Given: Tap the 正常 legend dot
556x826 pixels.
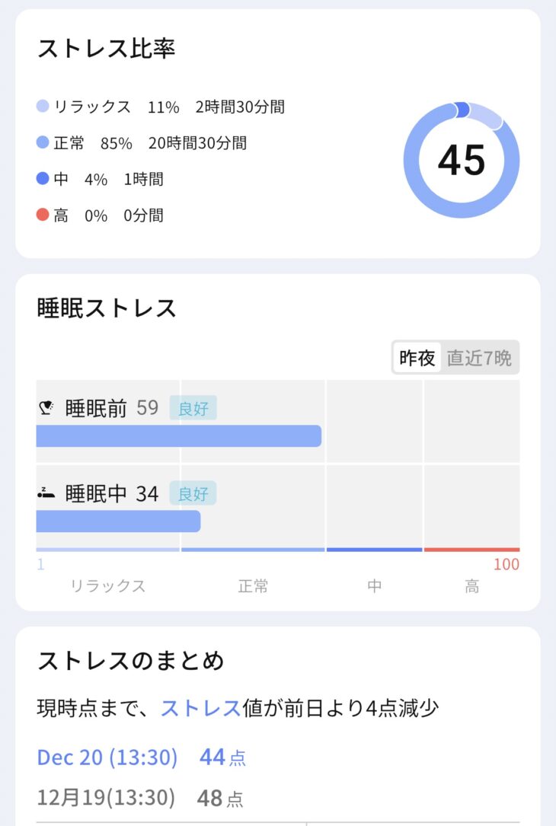Looking at the screenshot, I should point(43,142).
